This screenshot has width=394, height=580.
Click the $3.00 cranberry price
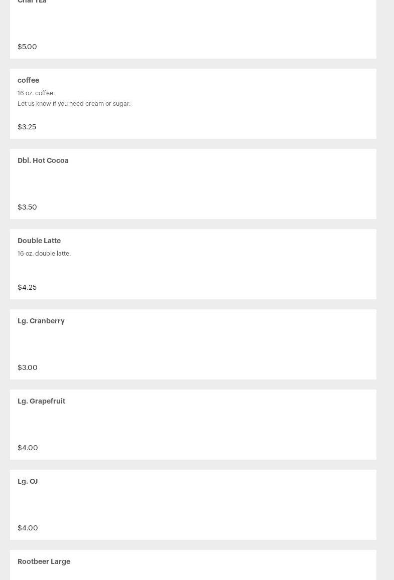[x=27, y=367]
